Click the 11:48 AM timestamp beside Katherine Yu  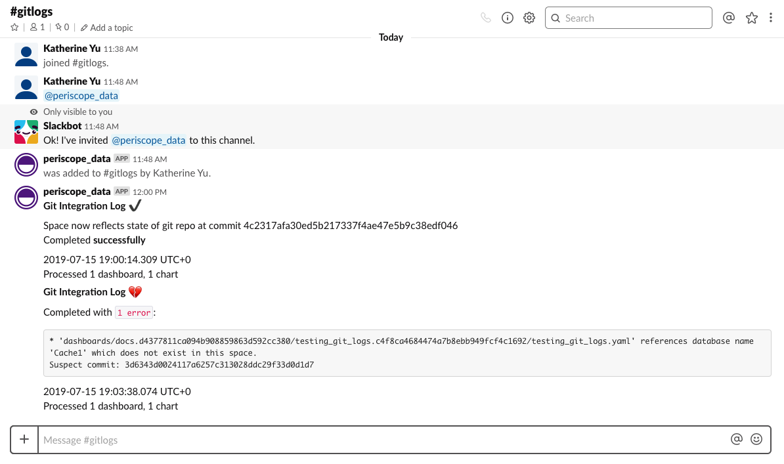pos(121,82)
